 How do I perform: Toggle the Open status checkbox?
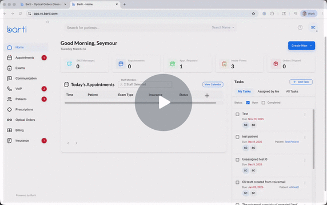point(248,102)
